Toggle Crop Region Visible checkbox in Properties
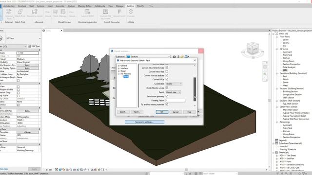Viewport: 312px width, 175px height. pos(19,89)
